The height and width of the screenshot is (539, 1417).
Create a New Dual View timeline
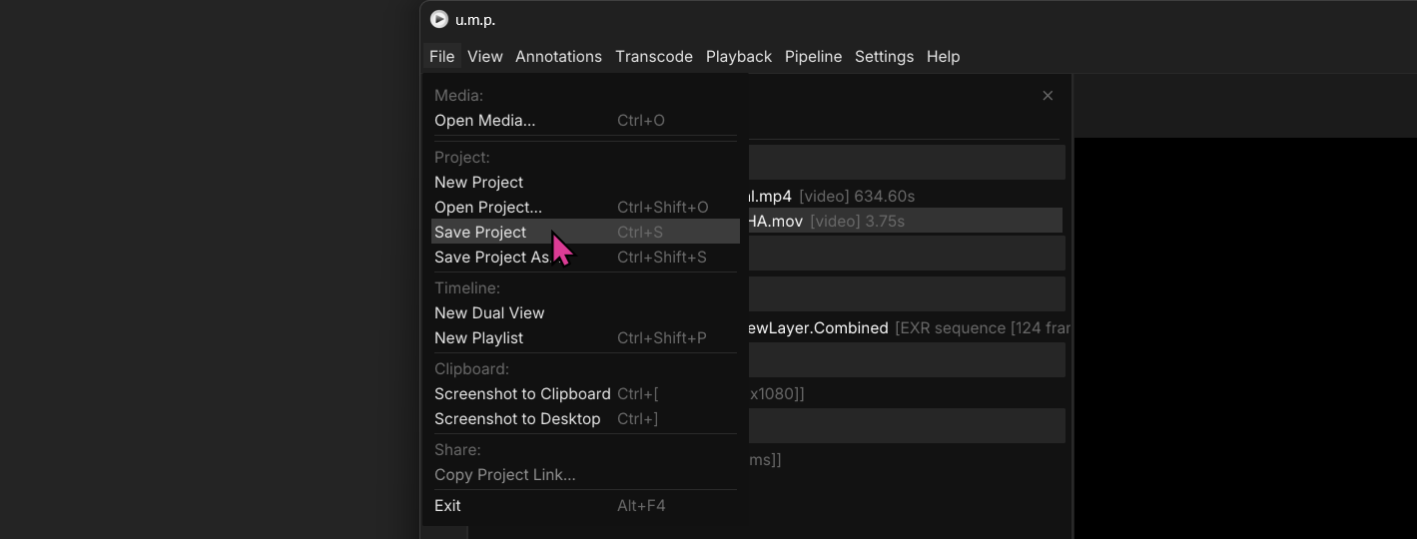(489, 313)
